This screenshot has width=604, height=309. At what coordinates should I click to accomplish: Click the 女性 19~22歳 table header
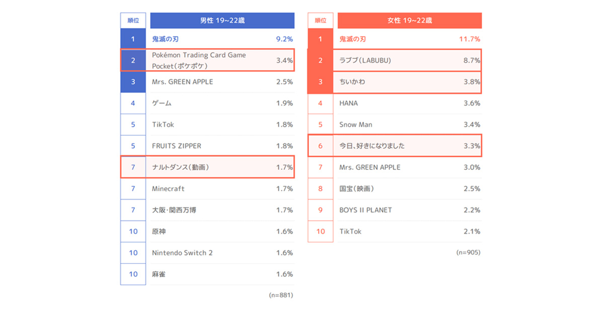pyautogui.click(x=410, y=21)
